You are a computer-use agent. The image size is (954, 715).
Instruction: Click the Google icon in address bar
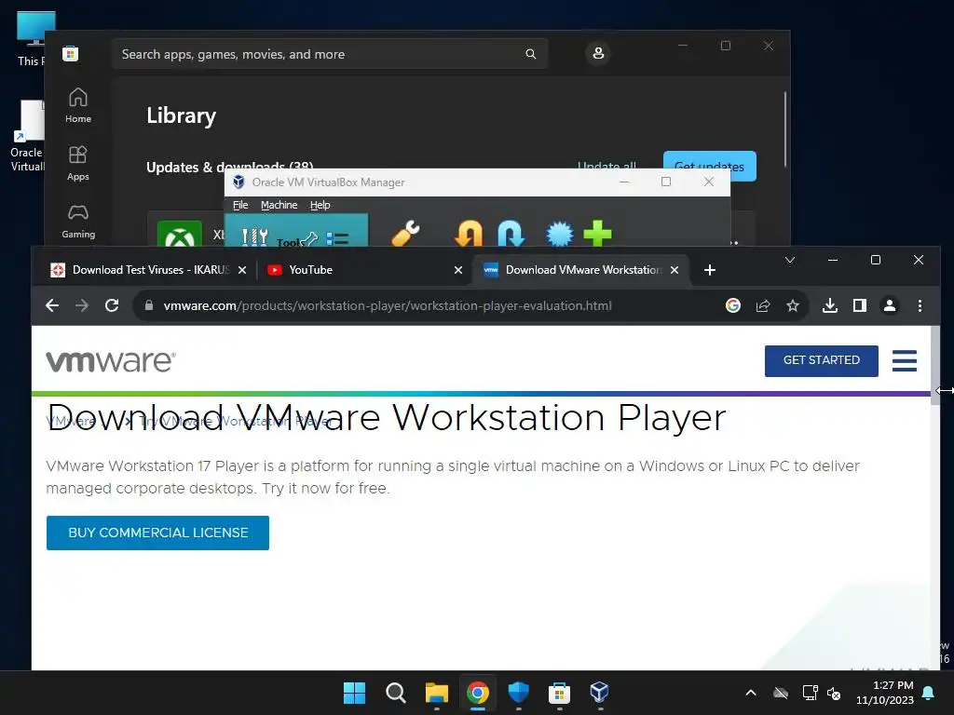click(x=733, y=305)
